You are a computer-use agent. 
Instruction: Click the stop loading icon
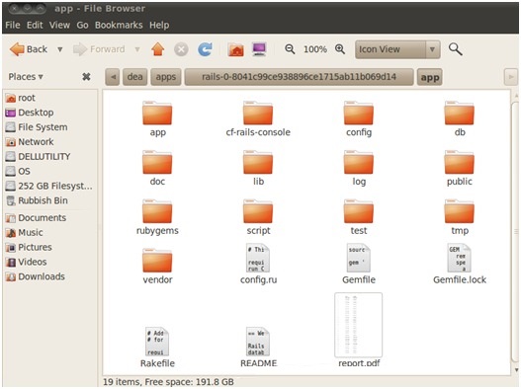(181, 49)
